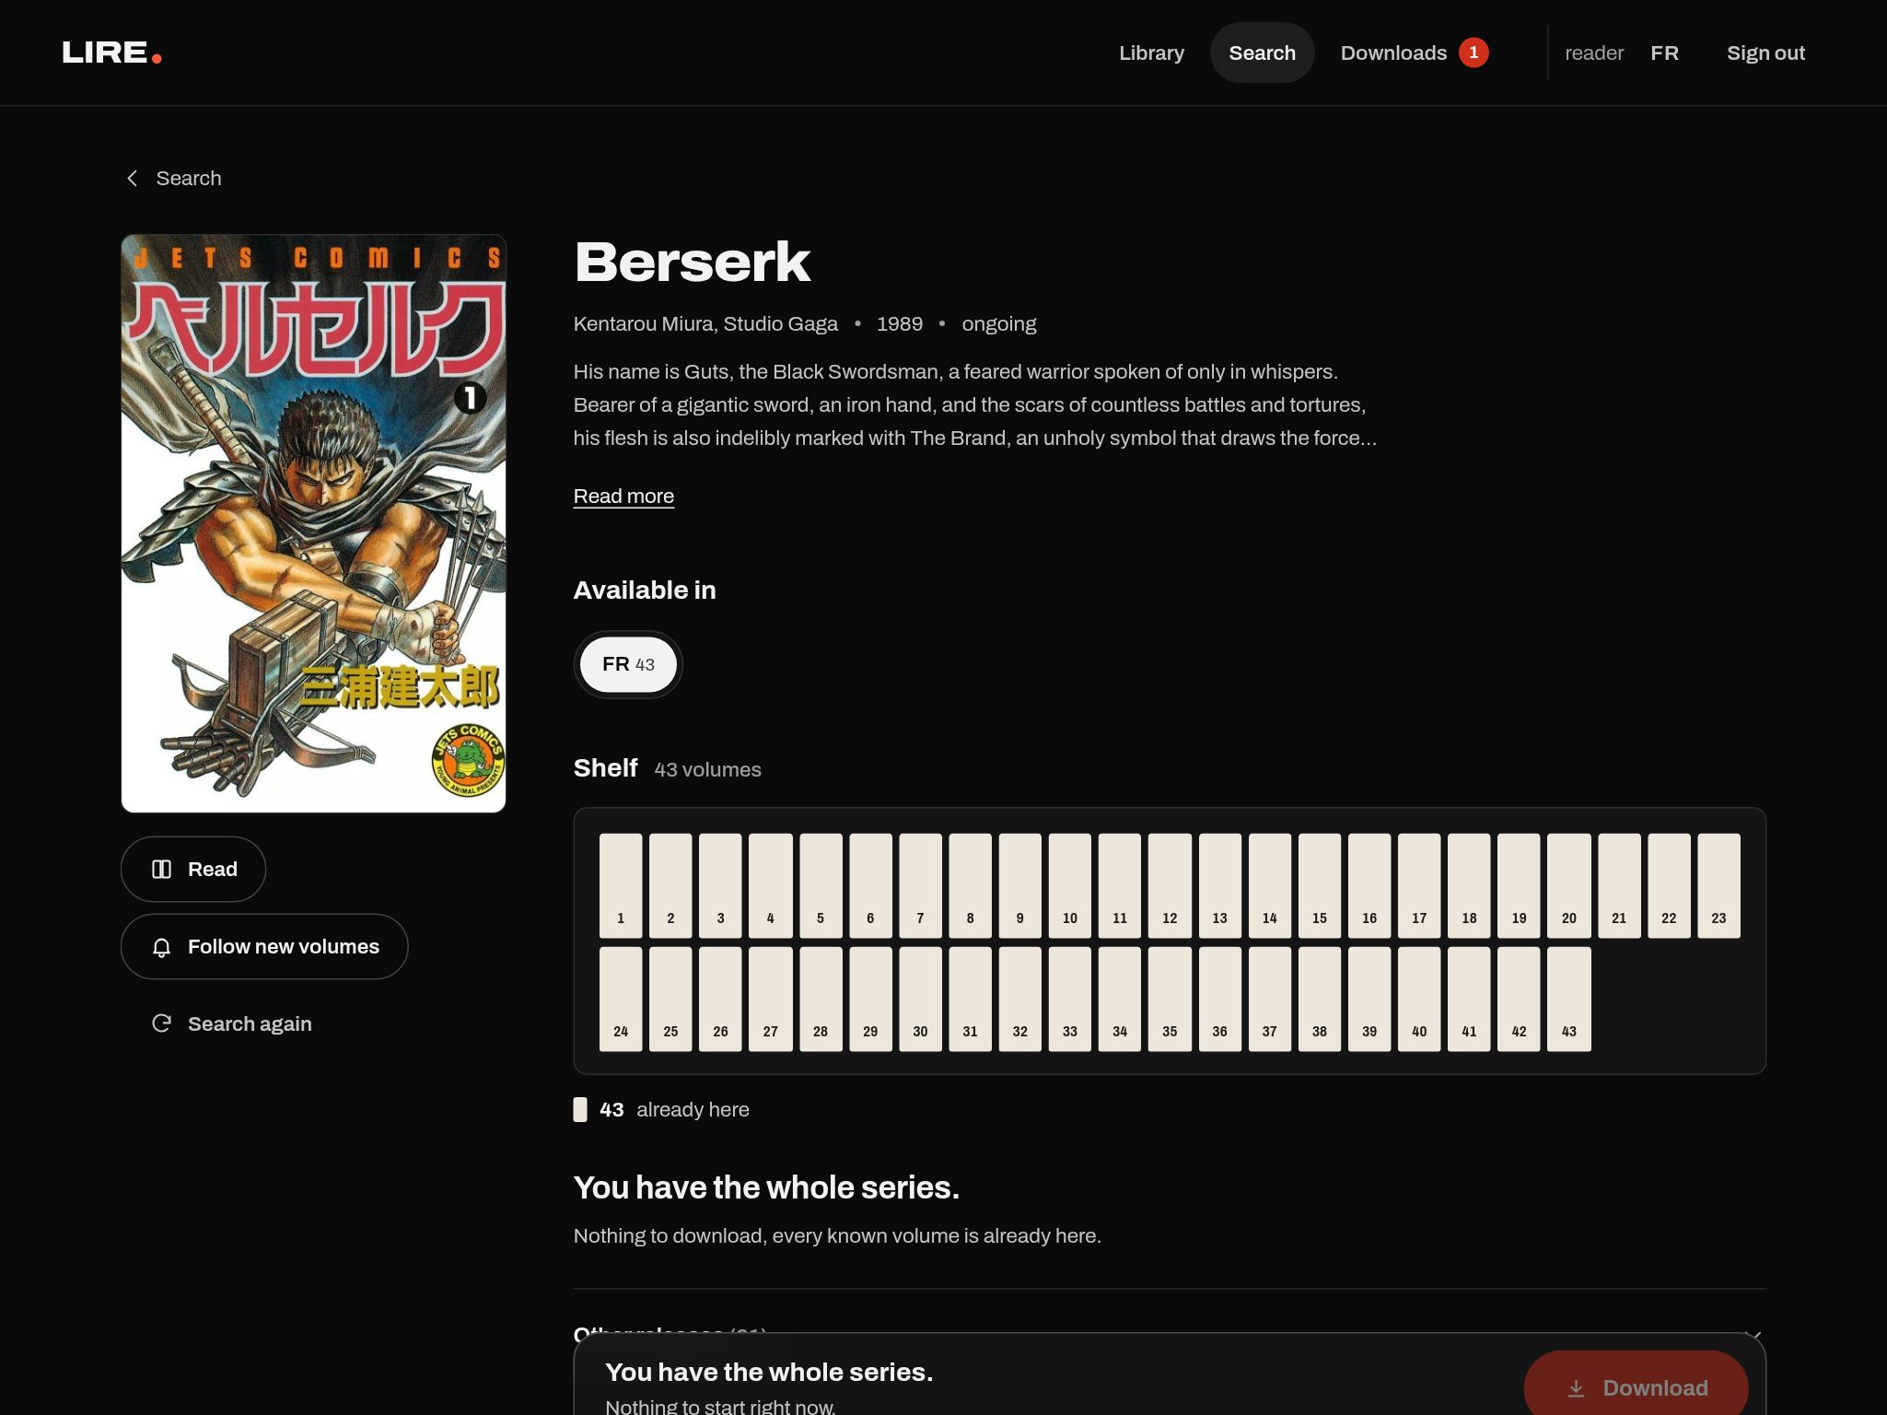Screen dimensions: 1887x1415
Task: Switch the FR language selector
Action: coord(1664,53)
